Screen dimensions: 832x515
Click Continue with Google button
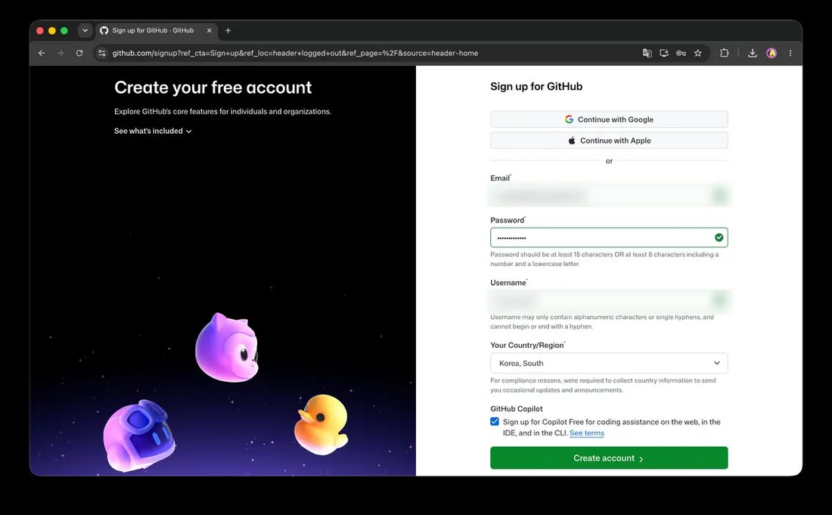pyautogui.click(x=609, y=119)
